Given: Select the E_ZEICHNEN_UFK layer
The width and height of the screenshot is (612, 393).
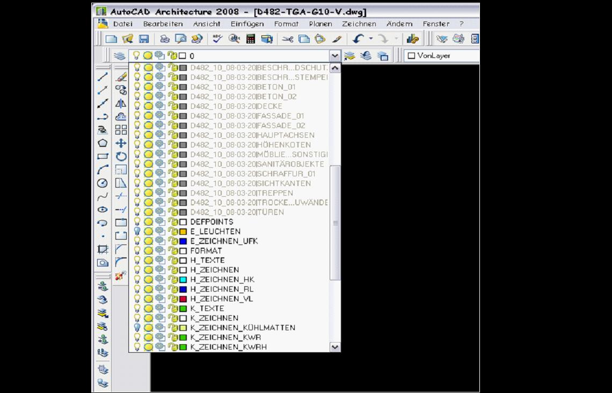Looking at the screenshot, I should click(224, 241).
